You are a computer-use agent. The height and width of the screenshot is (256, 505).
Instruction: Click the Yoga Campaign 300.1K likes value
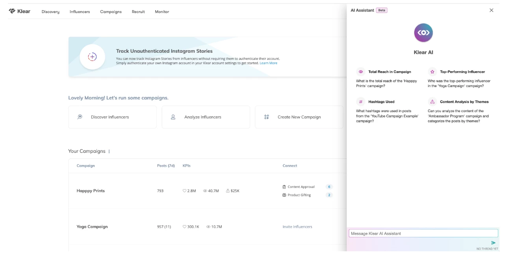tap(193, 227)
